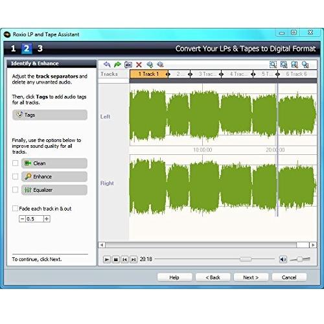Screen dimensions: 324x324
Task: Click the fade duration field showing 0.5
Action: (x=34, y=219)
